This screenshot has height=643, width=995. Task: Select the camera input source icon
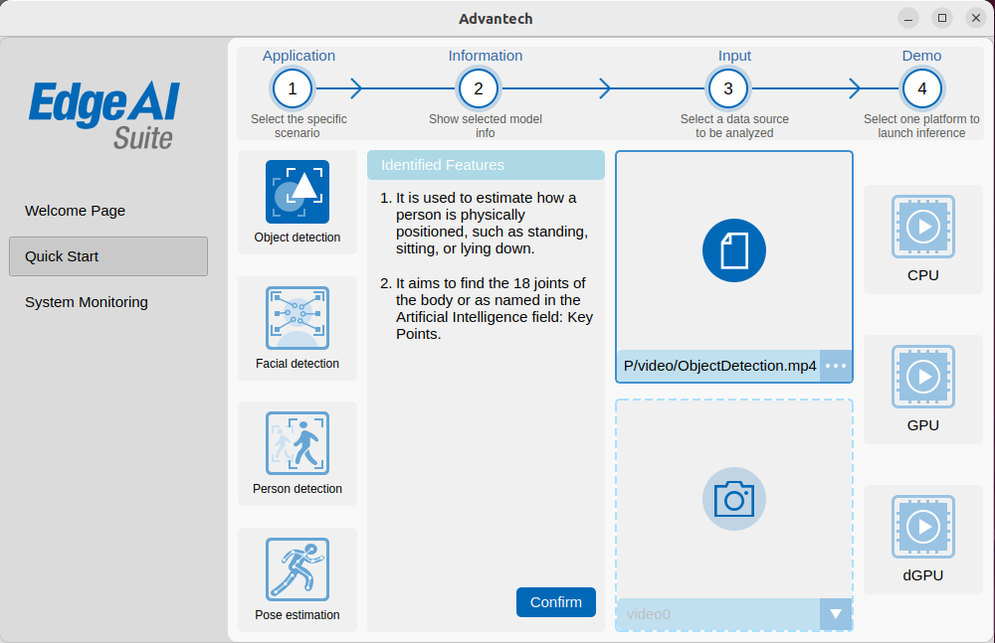[x=733, y=498]
